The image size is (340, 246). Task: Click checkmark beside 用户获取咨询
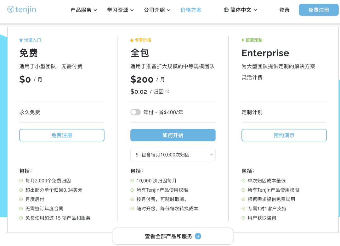point(243,218)
